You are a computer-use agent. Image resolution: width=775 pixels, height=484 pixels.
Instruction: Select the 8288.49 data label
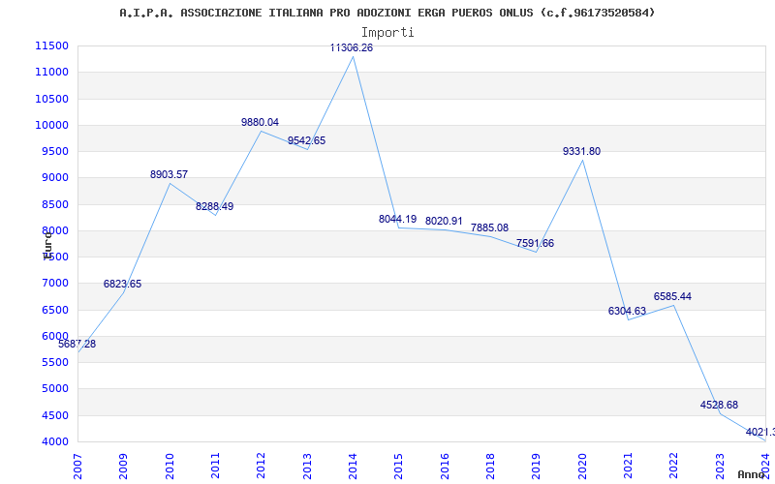point(214,206)
